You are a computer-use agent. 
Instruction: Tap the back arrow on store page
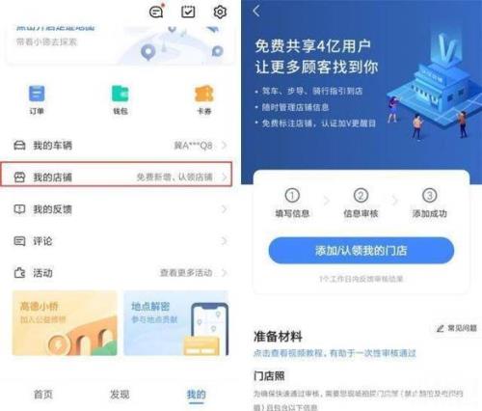click(x=256, y=11)
